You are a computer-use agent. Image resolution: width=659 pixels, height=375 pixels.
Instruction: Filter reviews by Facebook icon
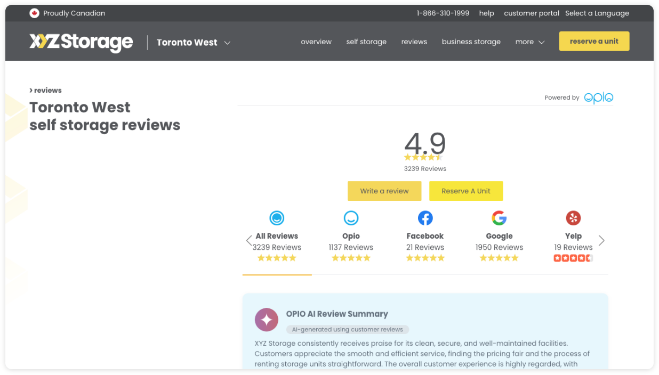(x=425, y=218)
